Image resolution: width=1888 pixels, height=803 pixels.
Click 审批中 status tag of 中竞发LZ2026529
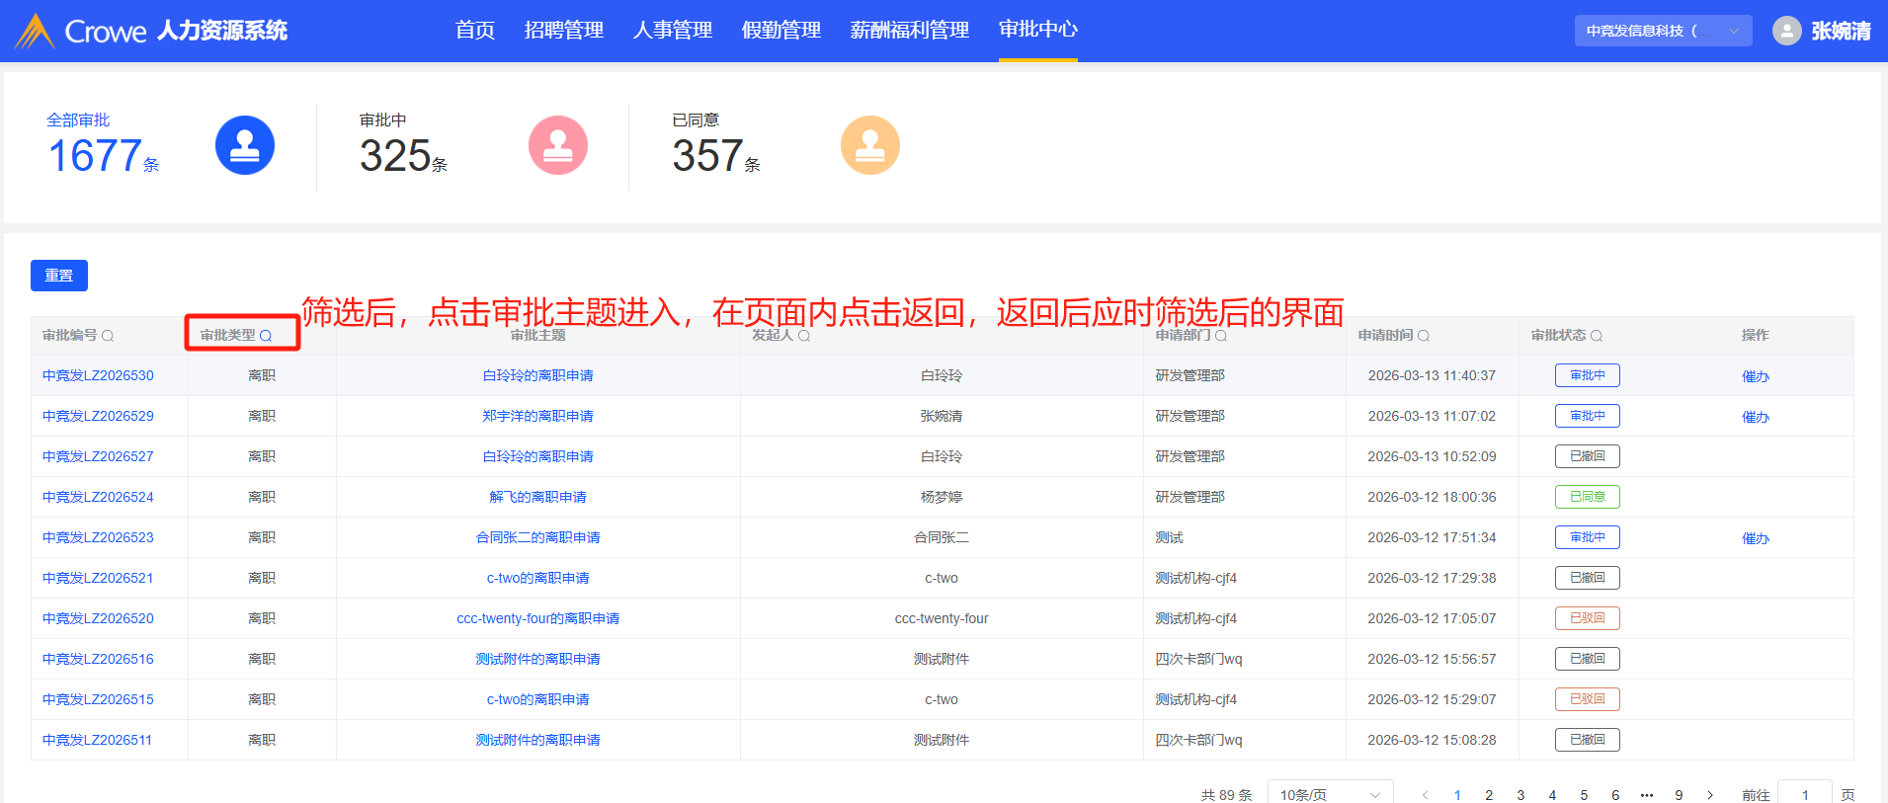pyautogui.click(x=1588, y=416)
